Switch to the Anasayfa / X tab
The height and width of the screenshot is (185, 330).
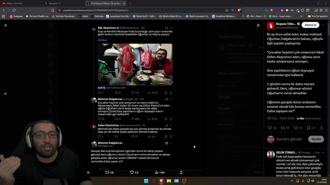pos(64,3)
